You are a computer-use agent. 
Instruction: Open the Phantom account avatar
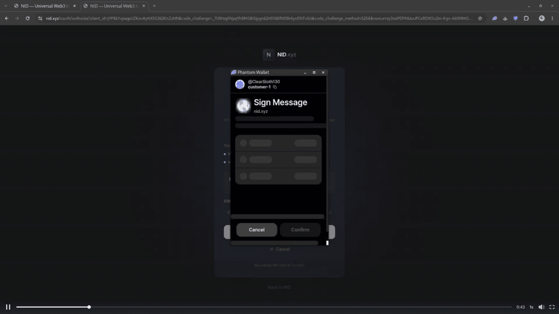[240, 84]
